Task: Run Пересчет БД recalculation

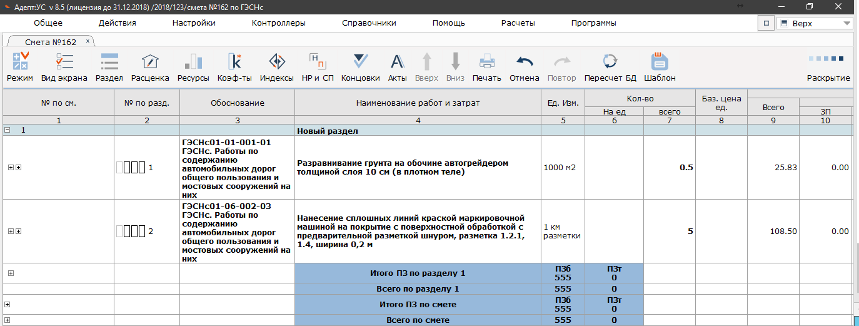Action: (x=610, y=68)
